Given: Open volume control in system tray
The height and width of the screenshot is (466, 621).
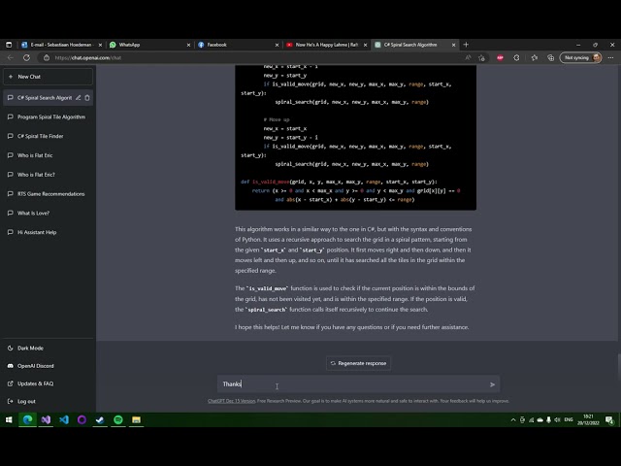Looking at the screenshot, I should (557, 419).
